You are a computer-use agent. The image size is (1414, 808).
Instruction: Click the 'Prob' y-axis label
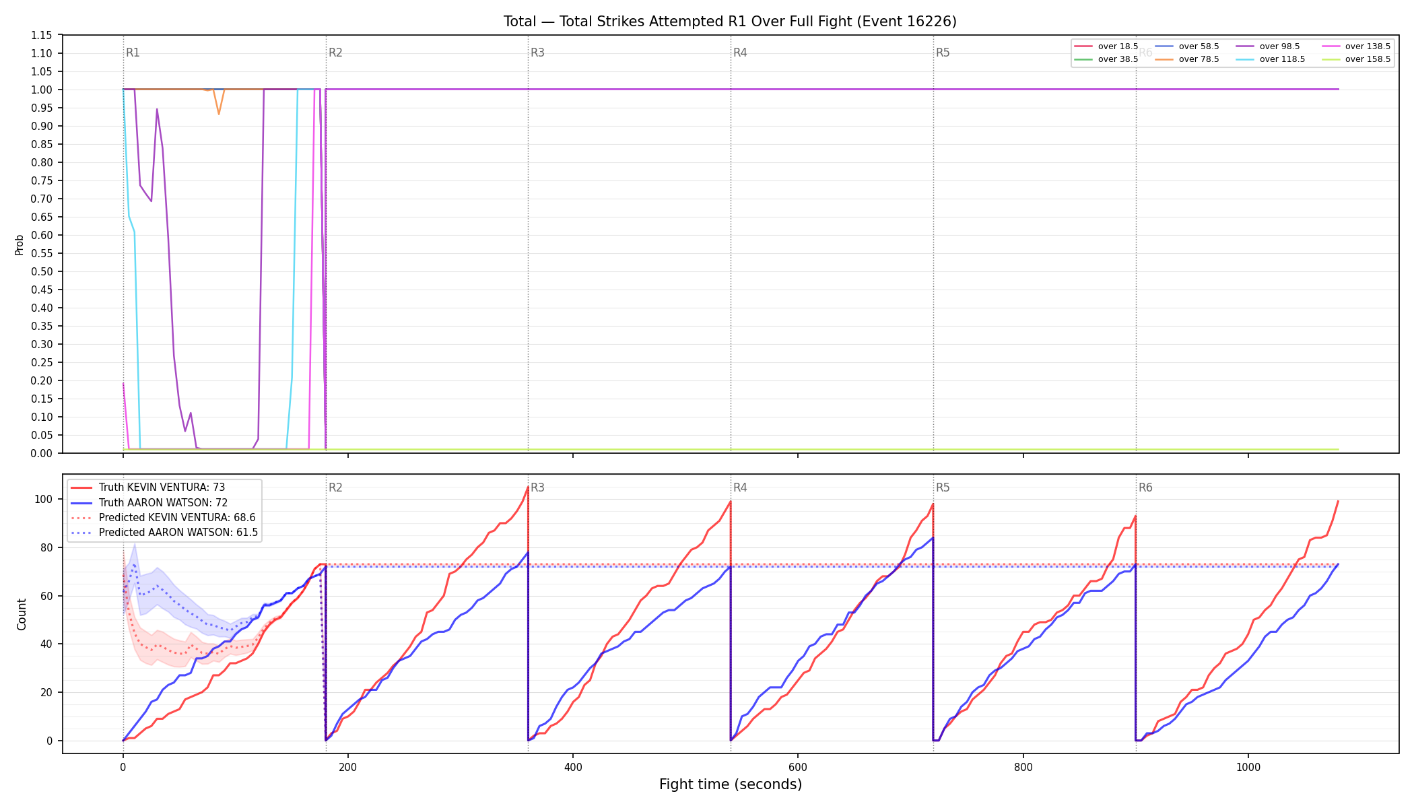pos(20,244)
